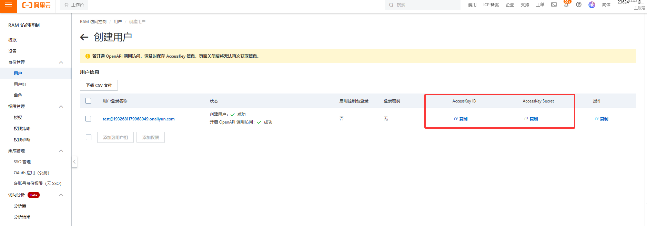Viewport: 647px width, 226px height.
Task: Click the AccessKey Secret column header
Action: [x=538, y=101]
